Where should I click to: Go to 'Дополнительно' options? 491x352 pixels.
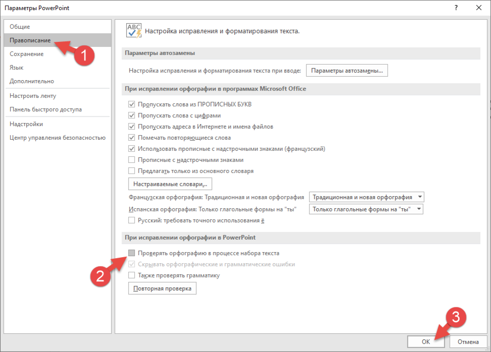pos(58,81)
